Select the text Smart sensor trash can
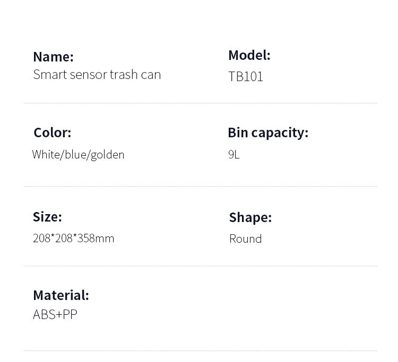Viewport: 398px width, 362px height. tap(97, 75)
